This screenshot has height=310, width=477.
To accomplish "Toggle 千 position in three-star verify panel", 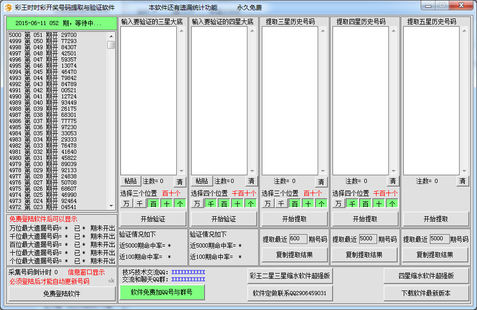I will 140,203.
